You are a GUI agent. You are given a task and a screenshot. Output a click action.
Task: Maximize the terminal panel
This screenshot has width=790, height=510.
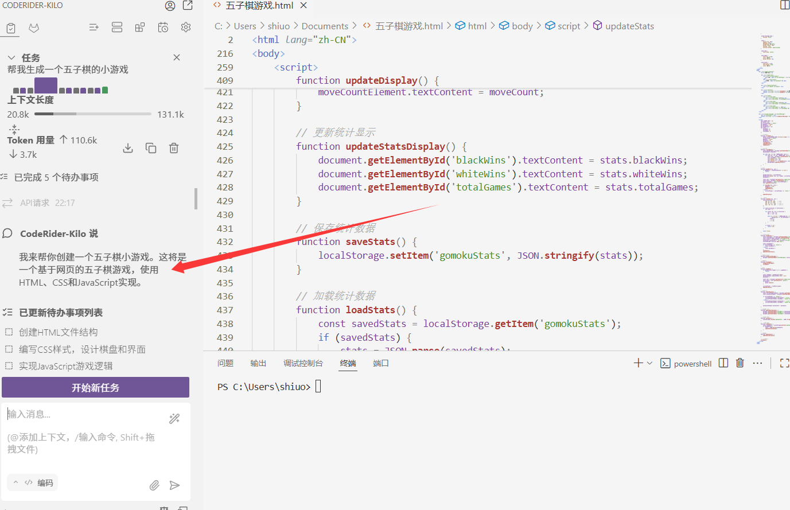click(x=784, y=363)
